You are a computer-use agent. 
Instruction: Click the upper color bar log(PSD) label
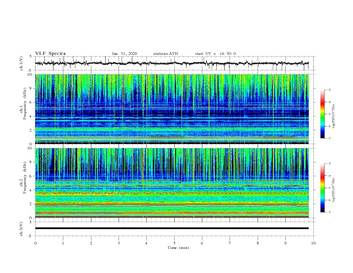coord(333,116)
